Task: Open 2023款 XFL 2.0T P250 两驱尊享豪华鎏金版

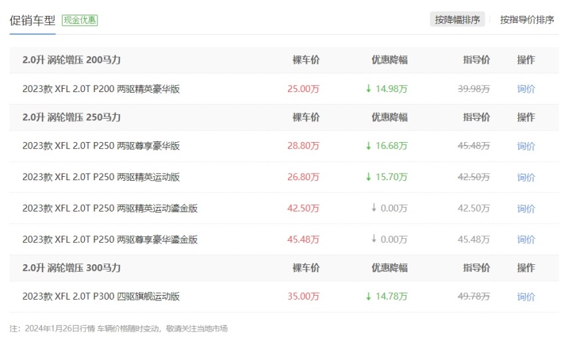Action: (110, 240)
